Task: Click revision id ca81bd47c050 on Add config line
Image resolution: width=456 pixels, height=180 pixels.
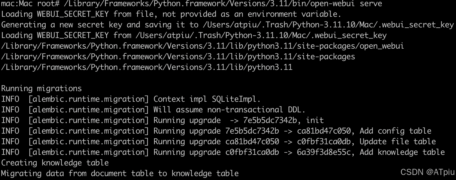Action: 324,131
